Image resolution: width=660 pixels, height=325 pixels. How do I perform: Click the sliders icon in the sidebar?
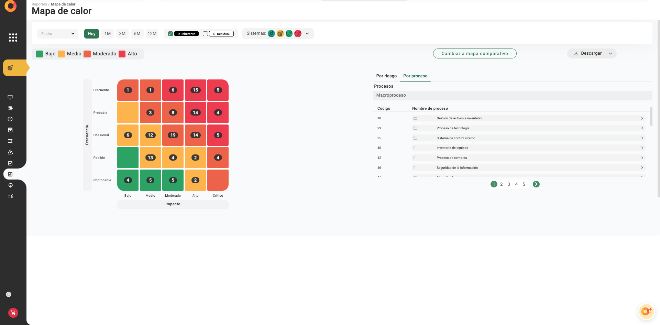[10, 141]
